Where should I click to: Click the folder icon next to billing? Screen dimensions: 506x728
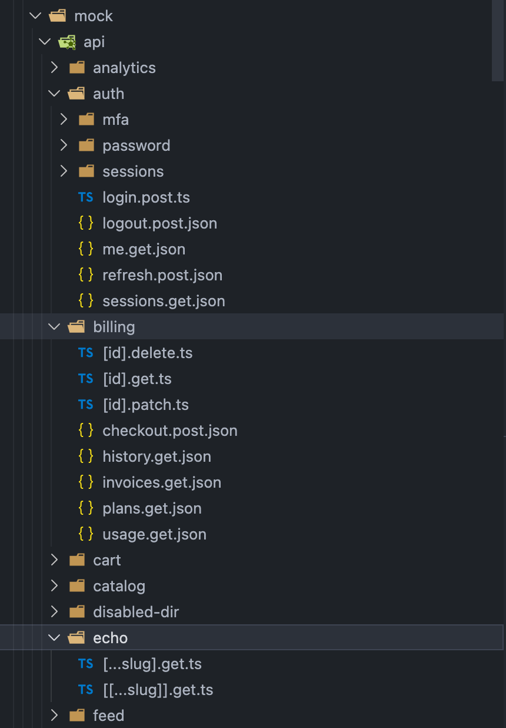pos(77,326)
